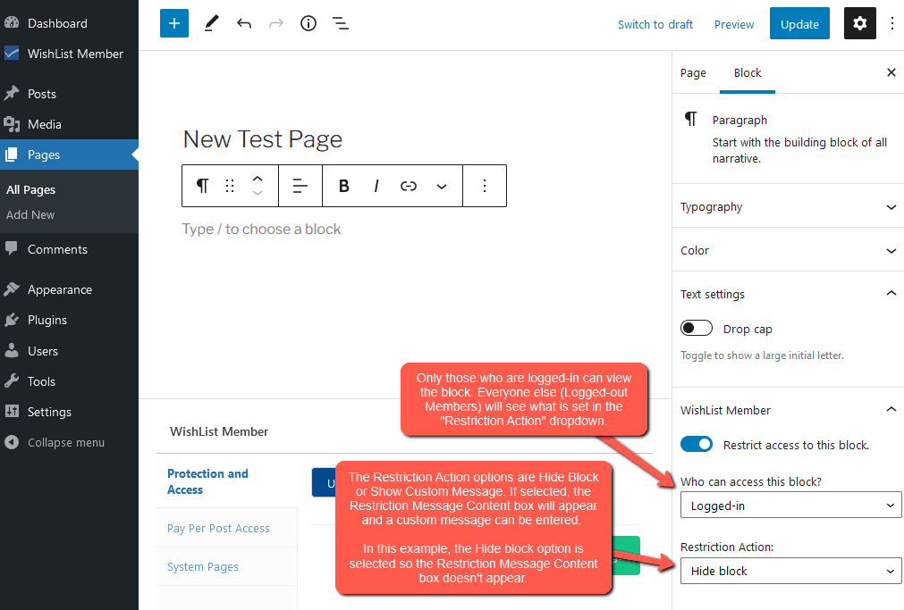904x610 pixels.
Task: Click the Link icon in block toolbar
Action: point(408,186)
